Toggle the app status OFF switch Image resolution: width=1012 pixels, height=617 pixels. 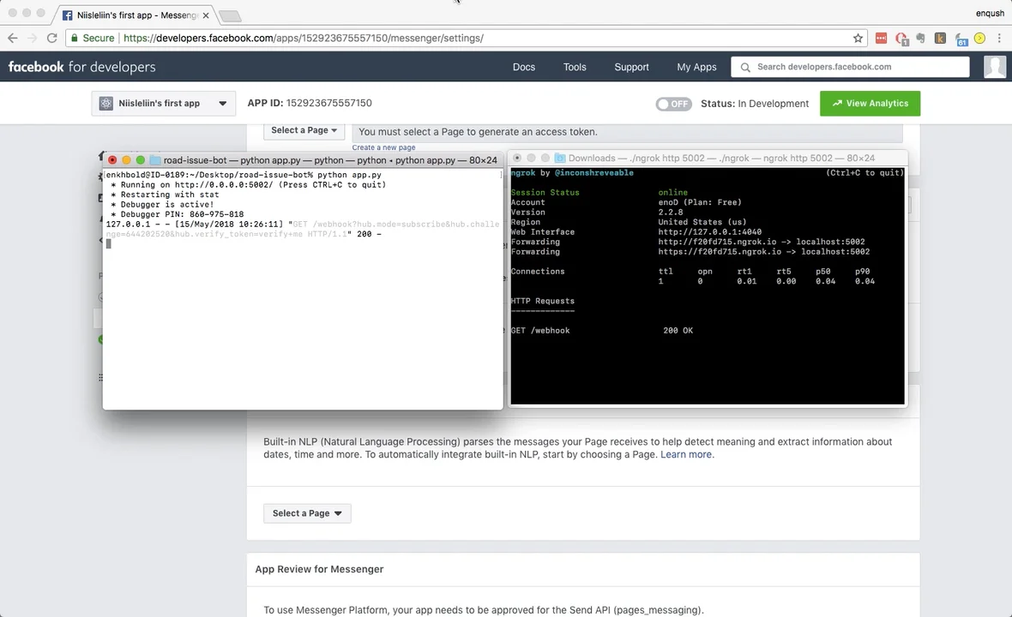pyautogui.click(x=673, y=104)
